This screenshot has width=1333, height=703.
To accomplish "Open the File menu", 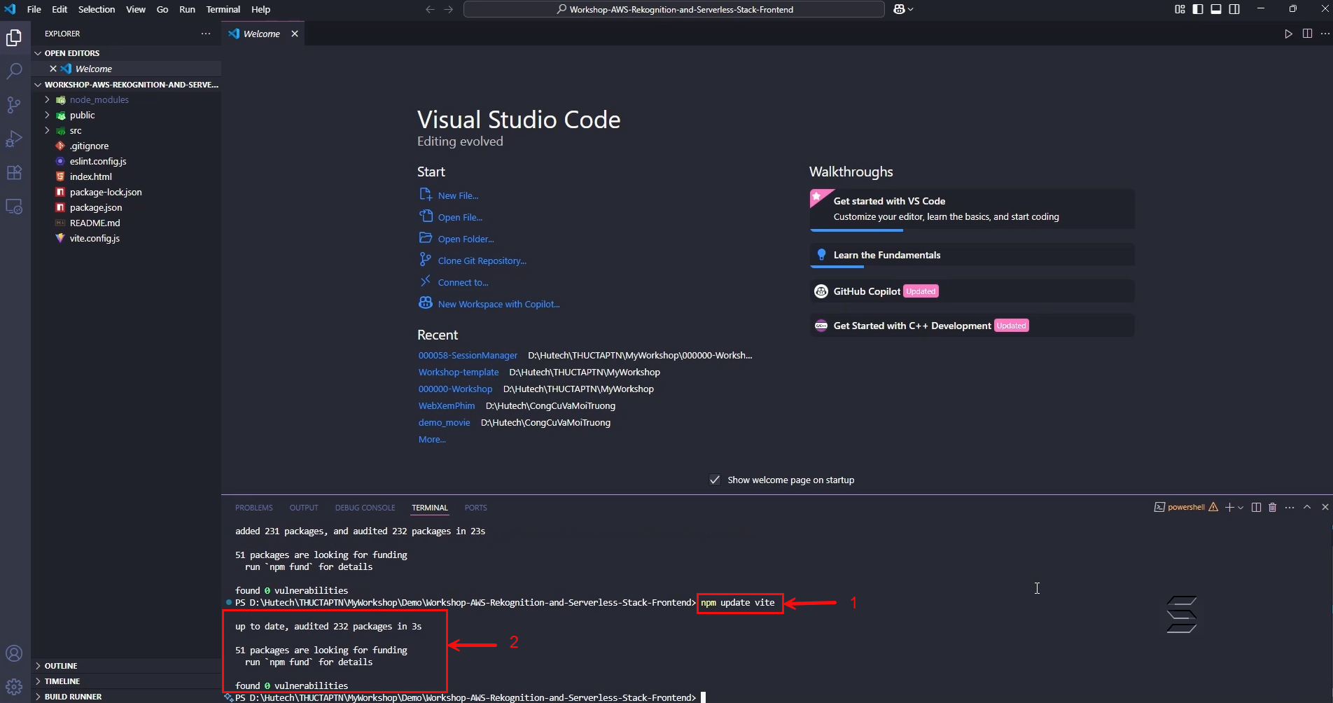I will click(34, 9).
